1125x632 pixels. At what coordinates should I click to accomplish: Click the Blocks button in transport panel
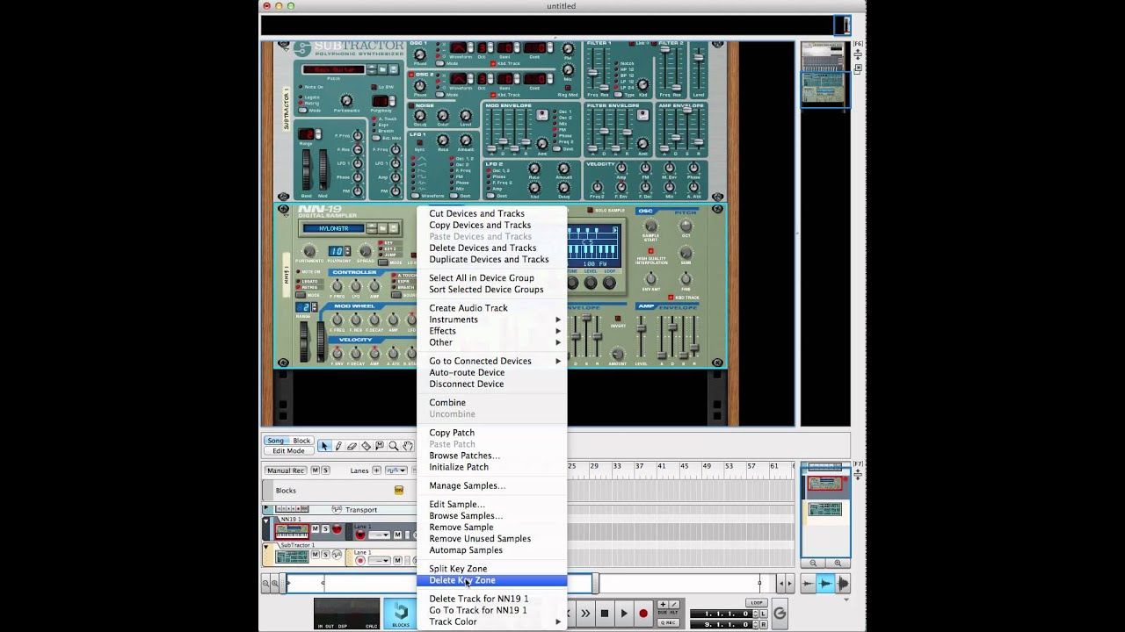[x=401, y=614]
